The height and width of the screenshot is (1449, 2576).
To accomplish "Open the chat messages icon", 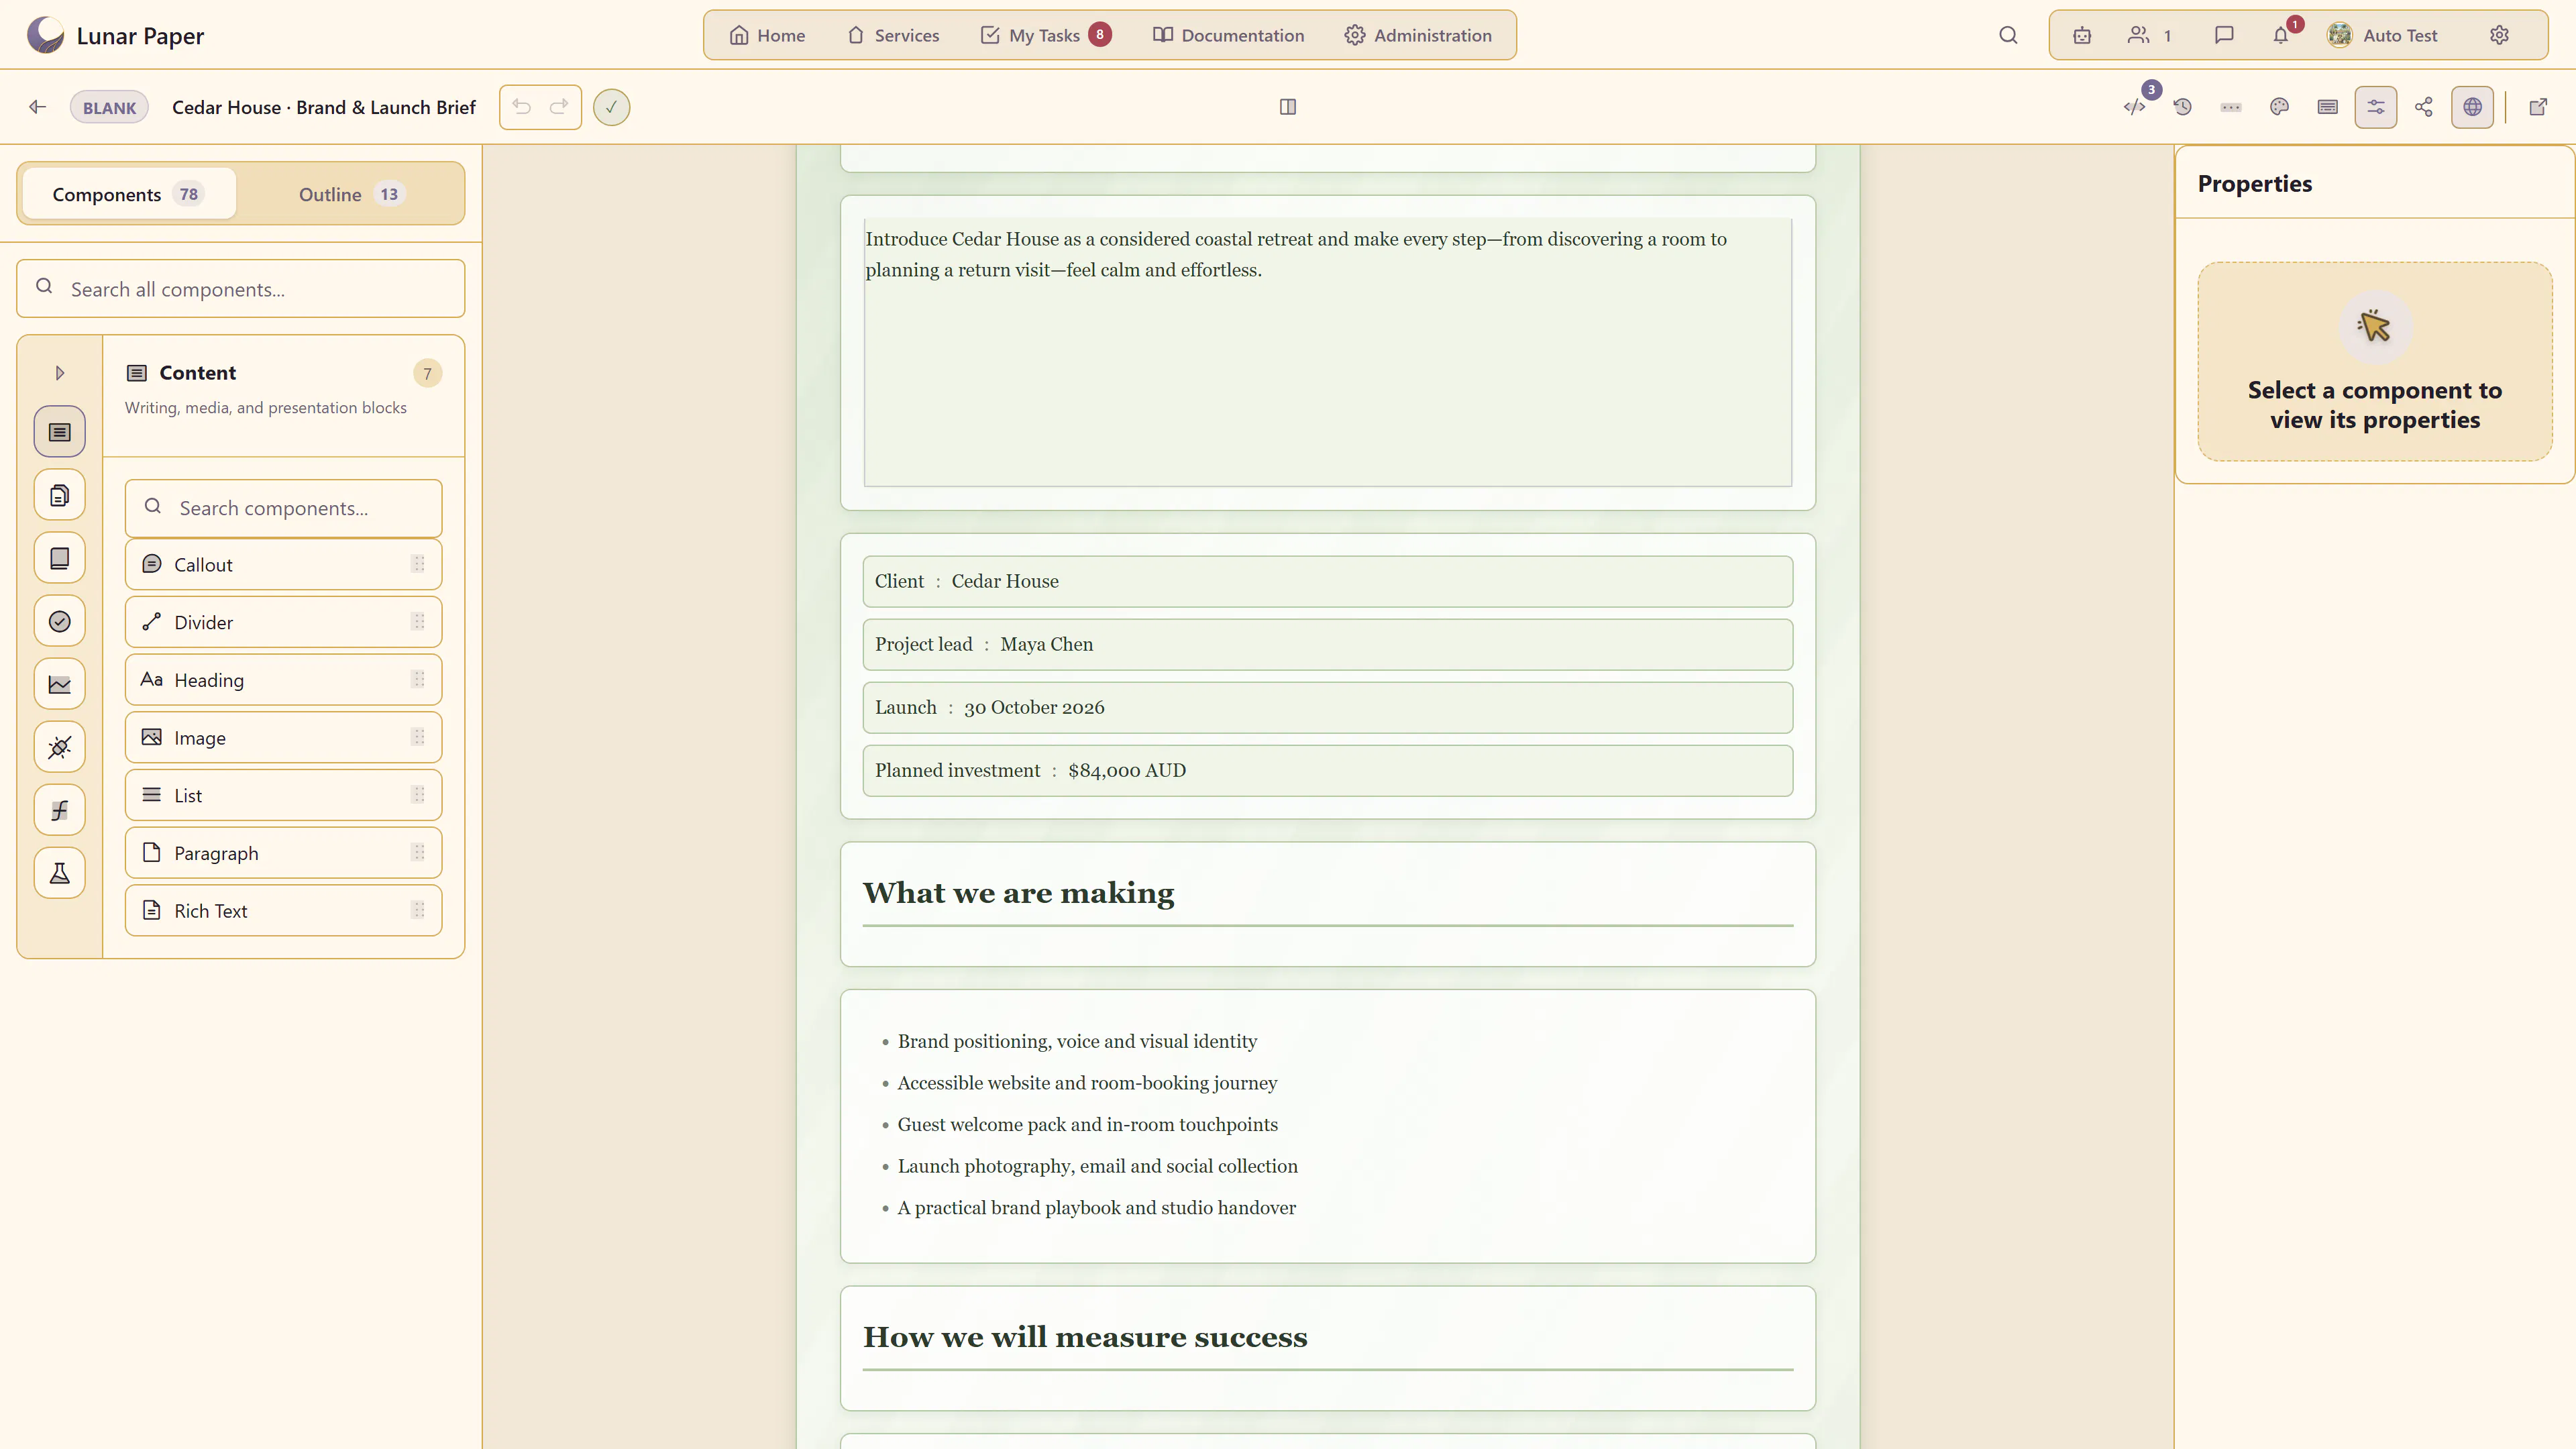I will pyautogui.click(x=2224, y=35).
